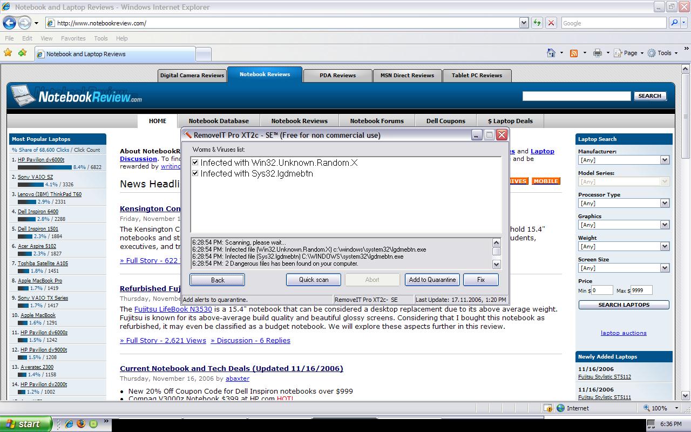The width and height of the screenshot is (691, 432).
Task: Open search provider options dropdown
Action: pyautogui.click(x=684, y=23)
